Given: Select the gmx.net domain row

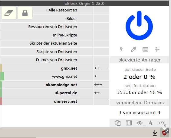Looking at the screenshot, I should (39, 68).
